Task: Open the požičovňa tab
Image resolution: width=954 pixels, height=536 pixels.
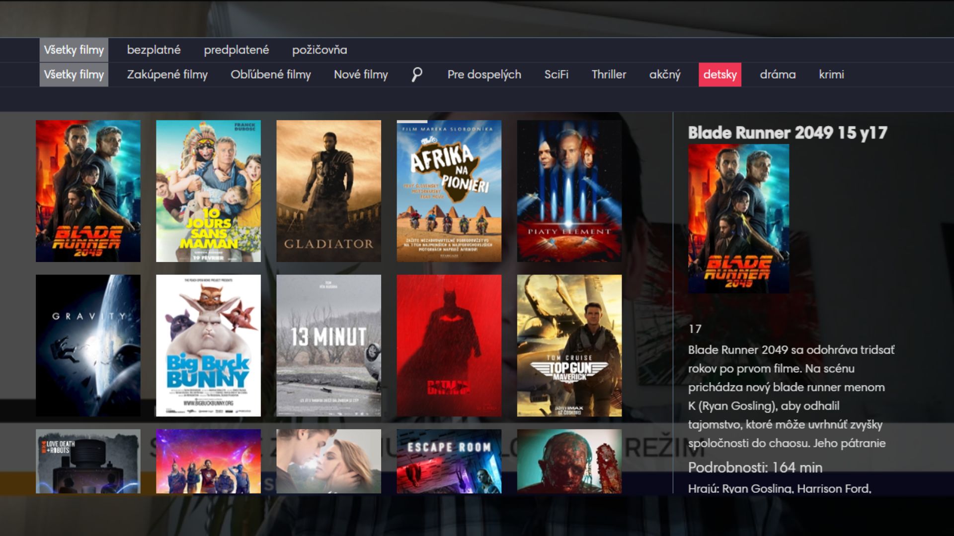Action: [x=319, y=50]
